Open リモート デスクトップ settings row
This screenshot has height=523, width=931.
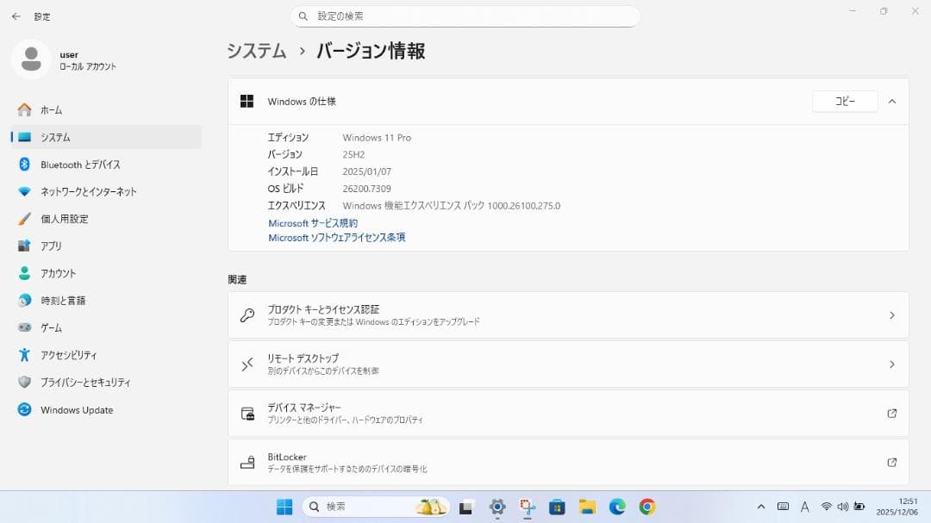tap(569, 363)
